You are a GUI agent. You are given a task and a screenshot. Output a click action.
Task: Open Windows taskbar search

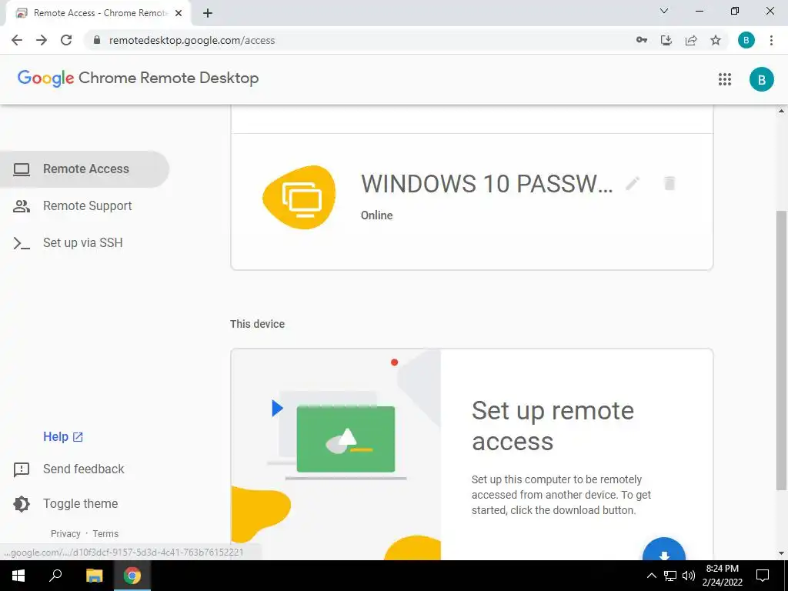click(55, 576)
